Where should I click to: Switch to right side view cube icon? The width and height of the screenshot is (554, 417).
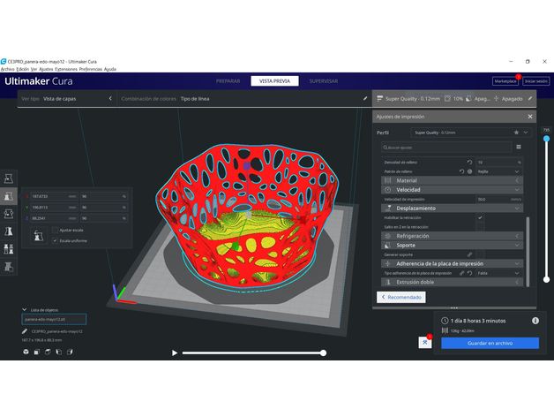(x=70, y=352)
